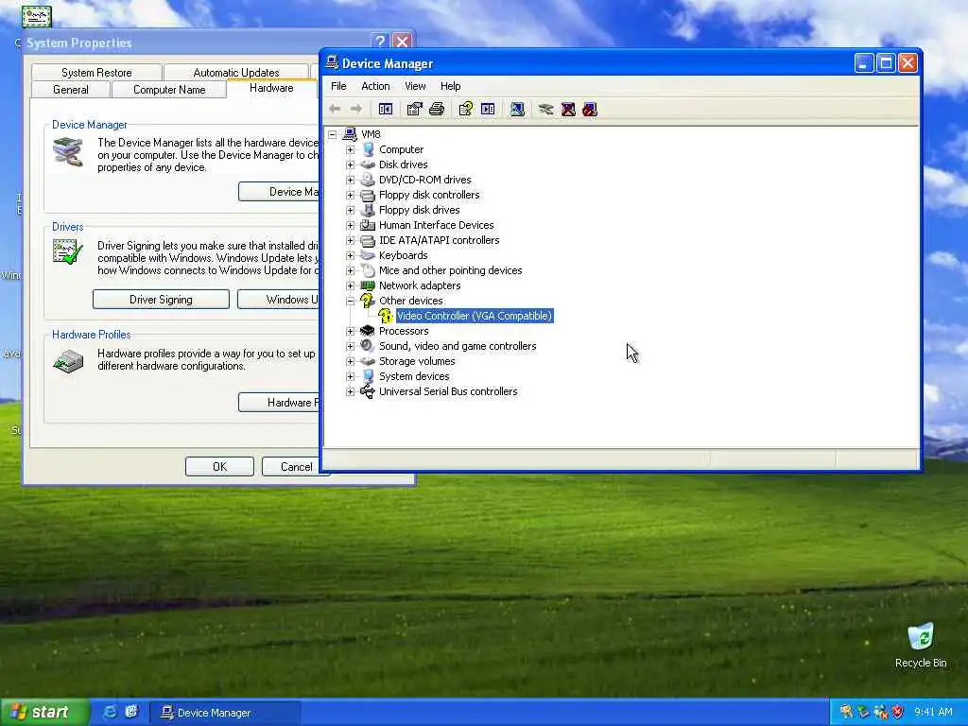Click the Windows Messenger tray icon
Viewport: 968px width, 726px height.
click(880, 712)
